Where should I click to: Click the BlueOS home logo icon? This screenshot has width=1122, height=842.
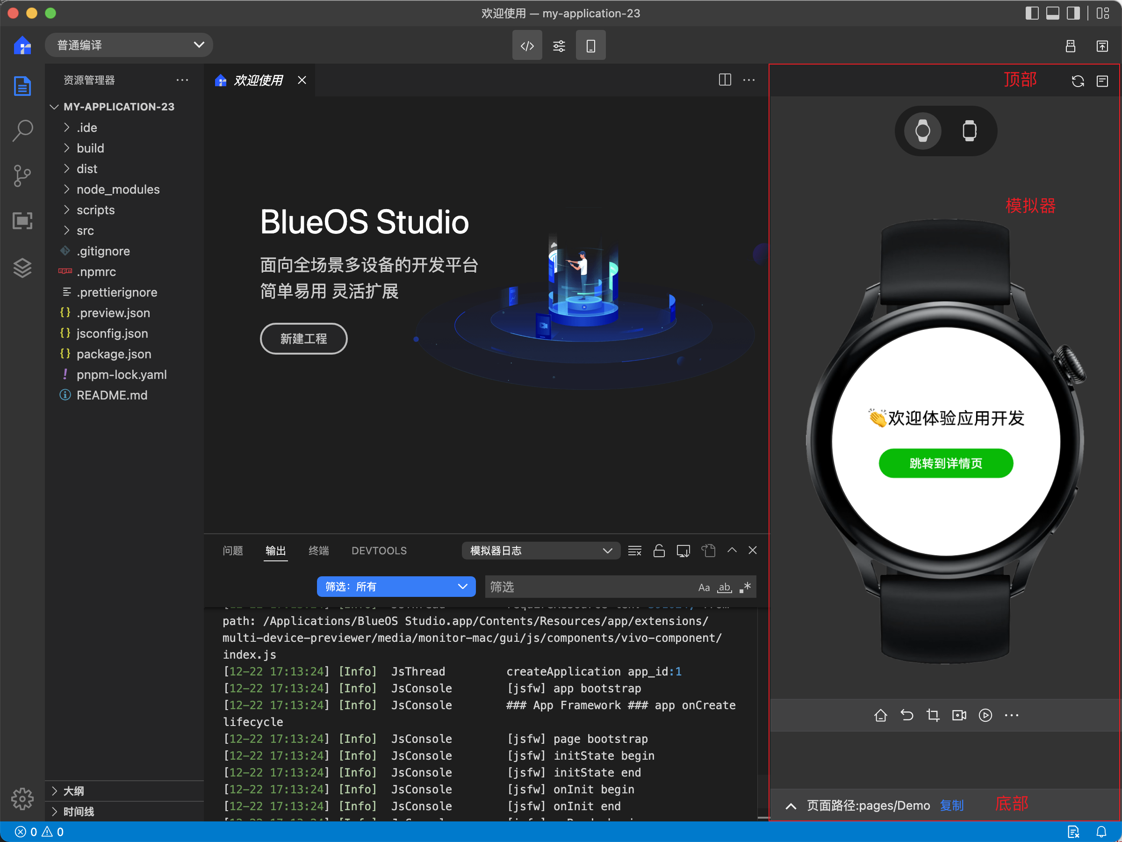pos(22,45)
